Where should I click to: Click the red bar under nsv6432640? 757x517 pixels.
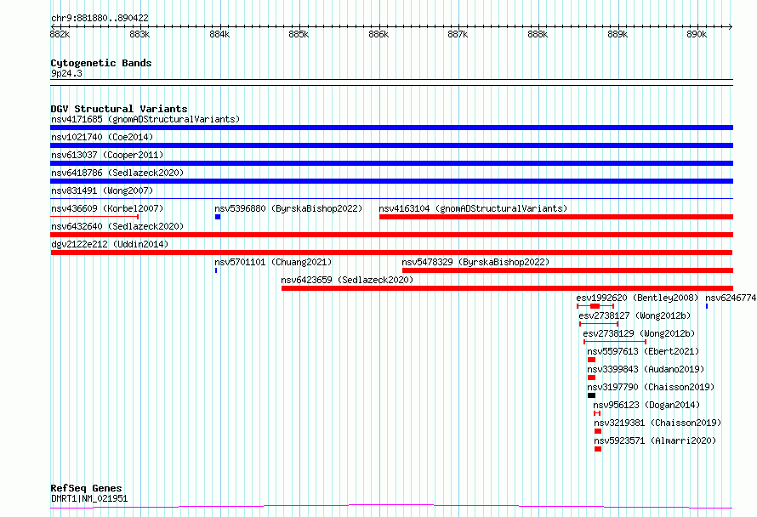[391, 235]
